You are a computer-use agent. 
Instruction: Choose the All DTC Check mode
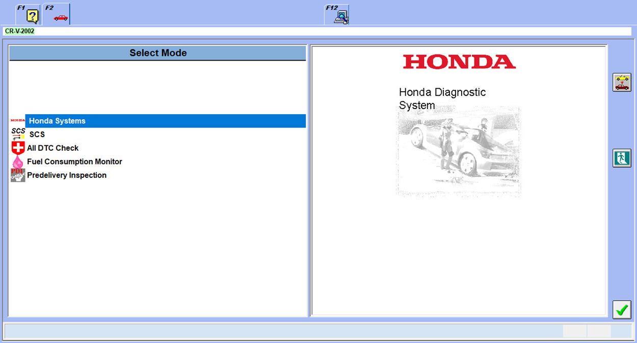(x=53, y=148)
